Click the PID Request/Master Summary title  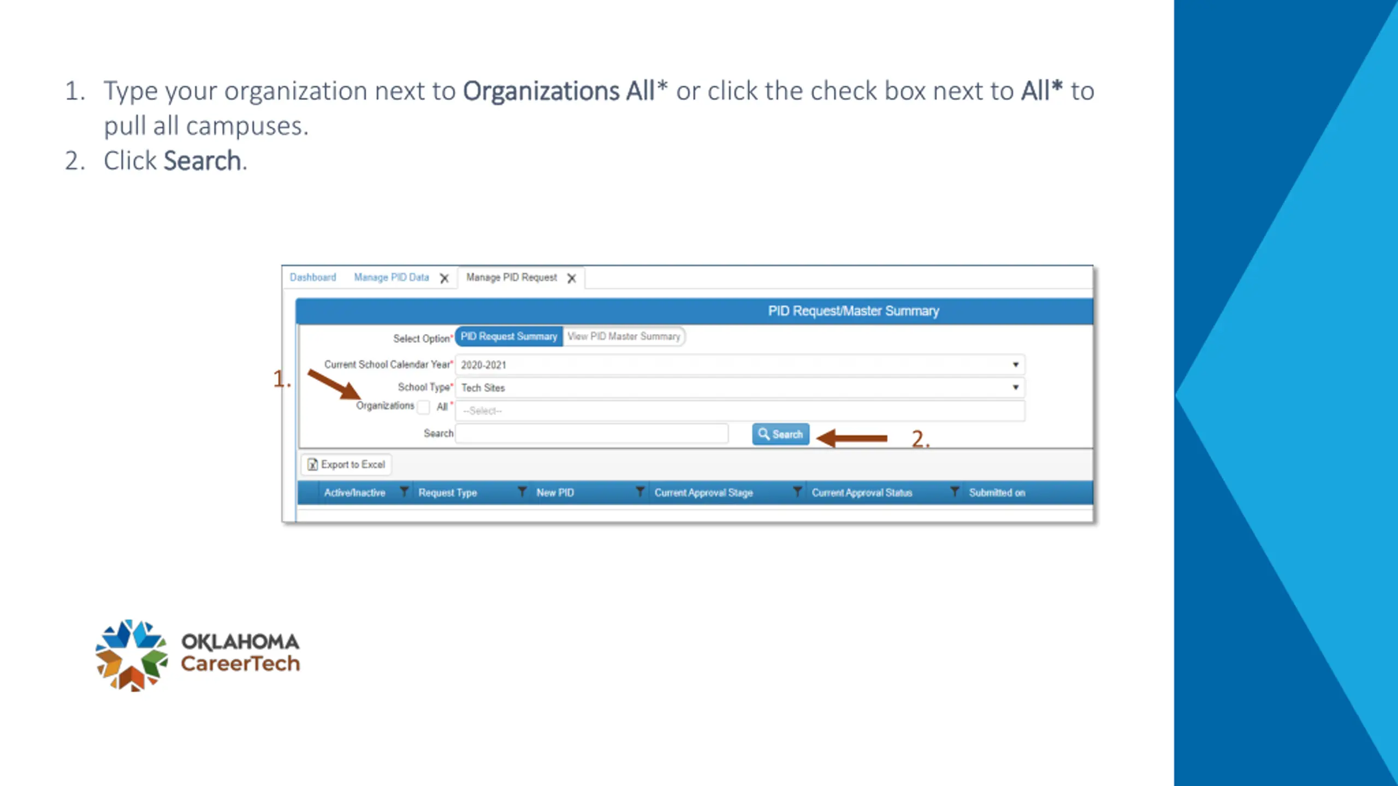coord(853,311)
